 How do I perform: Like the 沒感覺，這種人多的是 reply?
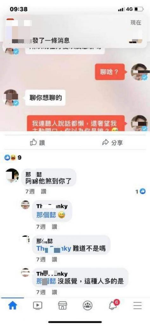(55, 292)
